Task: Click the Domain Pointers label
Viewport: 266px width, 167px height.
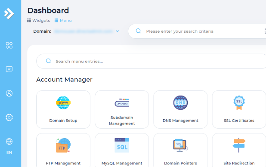Action: [x=180, y=163]
